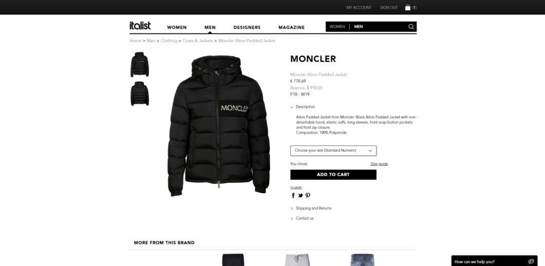Collapse the Description section

click(303, 107)
